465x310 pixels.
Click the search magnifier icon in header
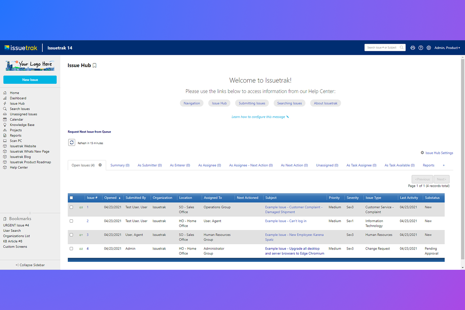point(402,47)
